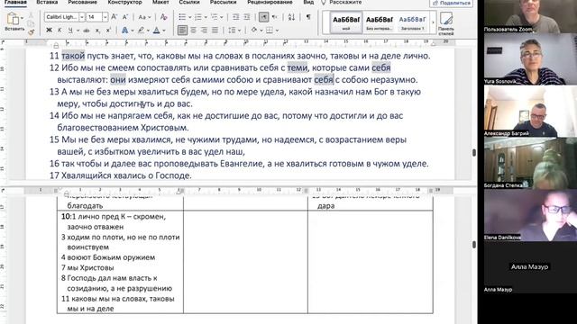This screenshot has height=324, width=577.
Task: Select Алла Мазур's Zoom participant tile
Action: [x=530, y=267]
